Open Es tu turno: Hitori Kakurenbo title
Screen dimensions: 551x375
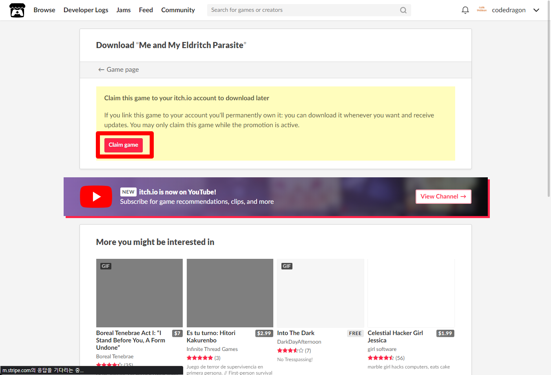tap(211, 337)
